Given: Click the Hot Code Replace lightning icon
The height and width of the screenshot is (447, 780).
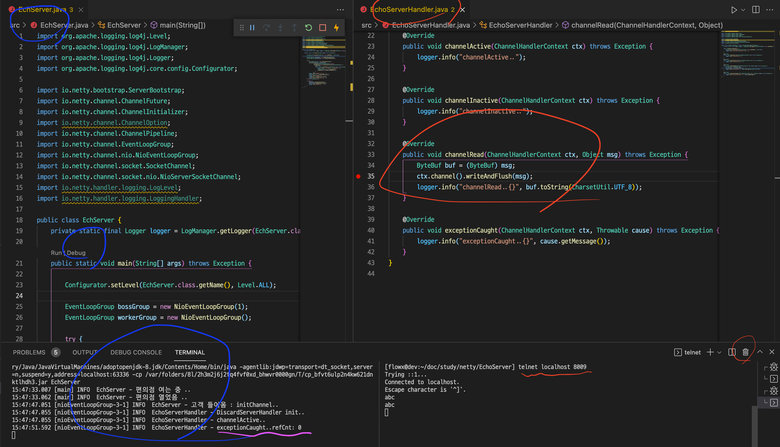Looking at the screenshot, I should pyautogui.click(x=336, y=28).
